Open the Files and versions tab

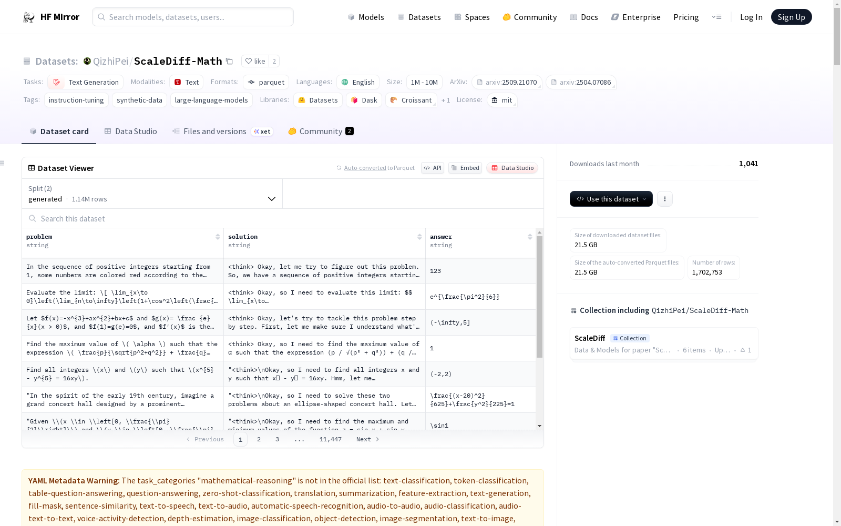coord(222,131)
